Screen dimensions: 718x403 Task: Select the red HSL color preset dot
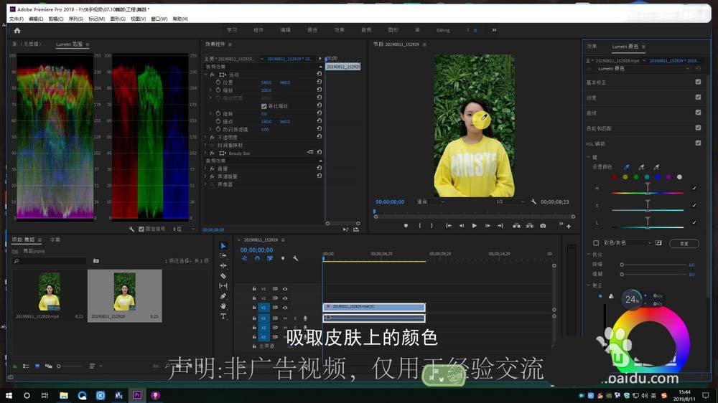615,177
